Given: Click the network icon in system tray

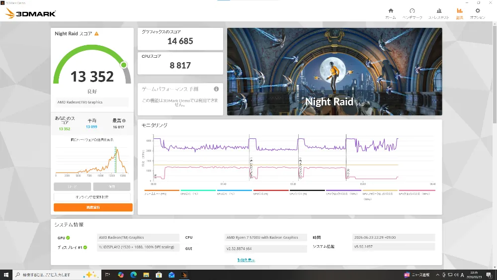Looking at the screenshot, I should point(450,275).
